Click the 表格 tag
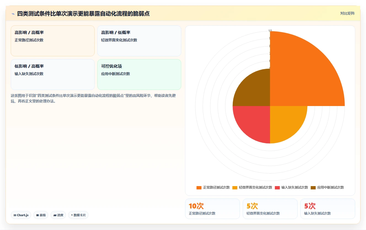This screenshot has width=366, height=230. (41, 215)
